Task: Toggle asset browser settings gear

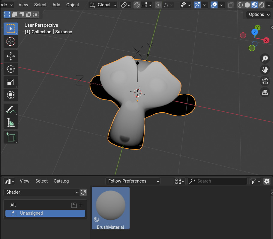Action: pos(267,181)
